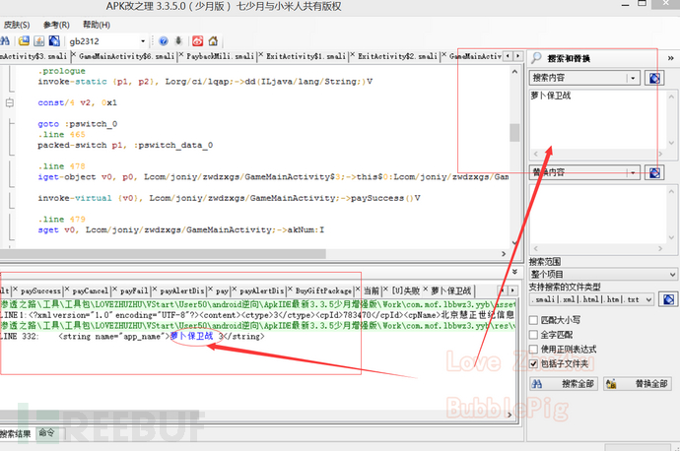Click the 搜索全部 button
680x451 pixels.
(x=564, y=384)
